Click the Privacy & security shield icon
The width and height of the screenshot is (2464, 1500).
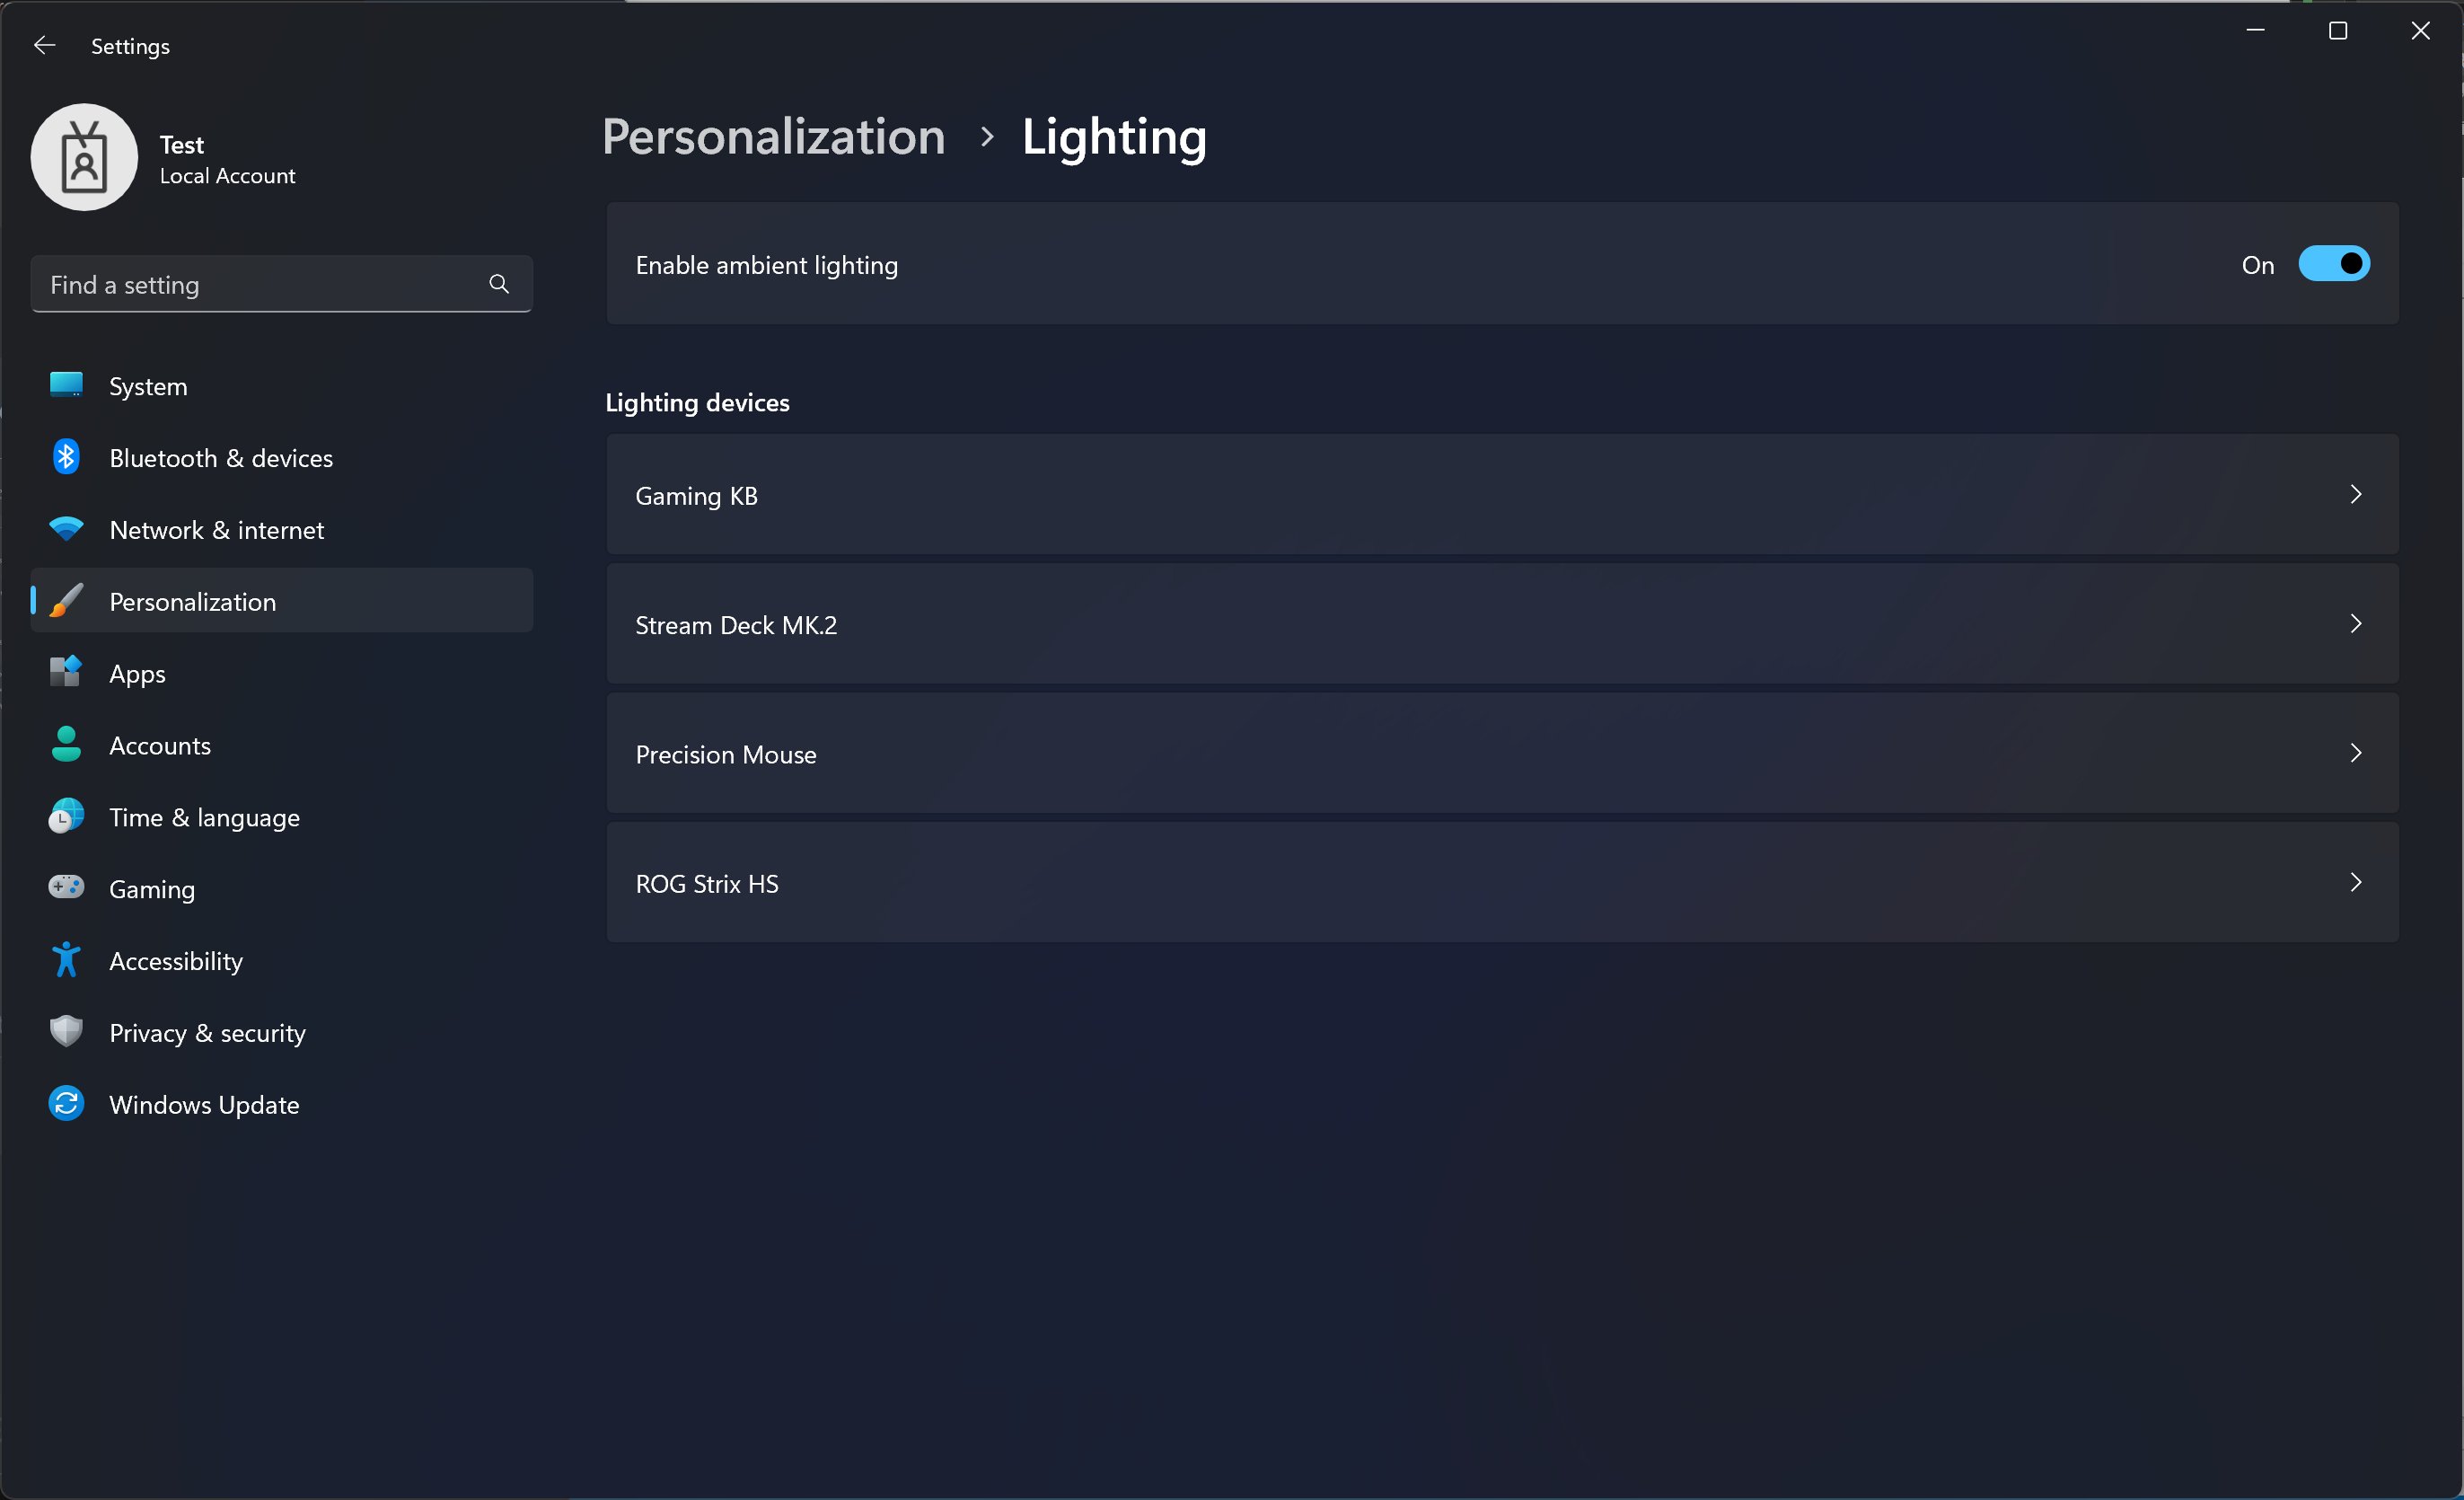click(x=66, y=1034)
